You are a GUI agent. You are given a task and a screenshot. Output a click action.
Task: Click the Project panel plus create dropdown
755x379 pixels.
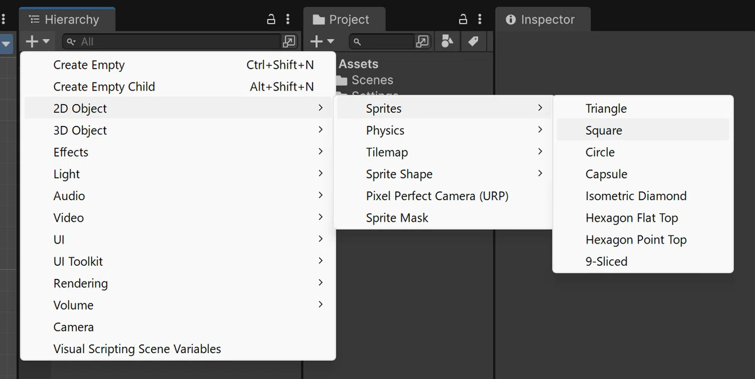(x=322, y=42)
